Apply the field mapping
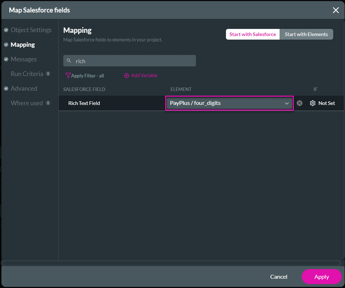 [x=321, y=277]
